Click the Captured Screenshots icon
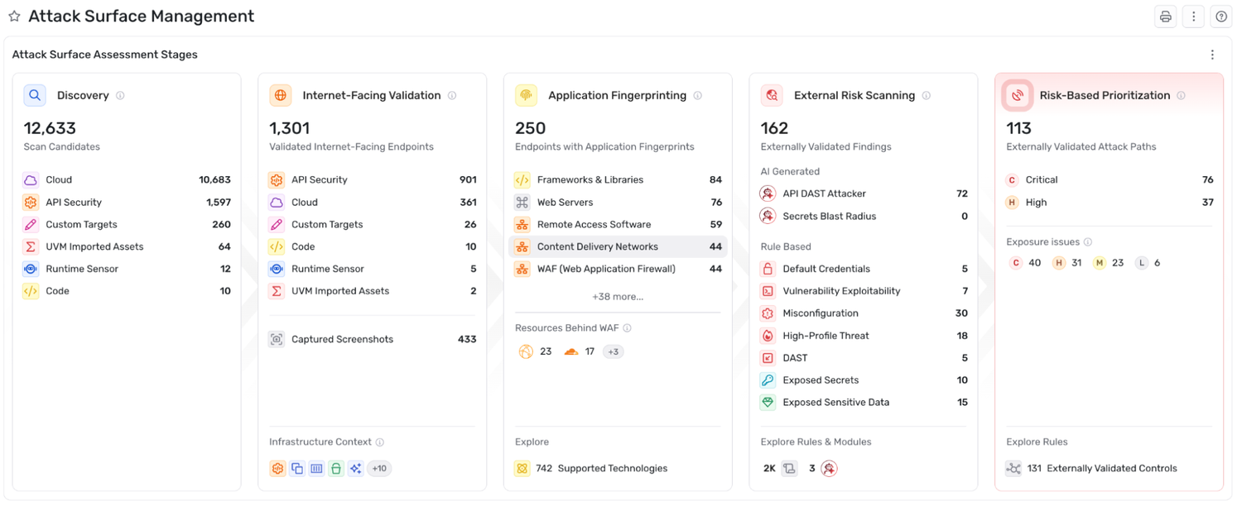This screenshot has height=506, width=1242. tap(277, 339)
